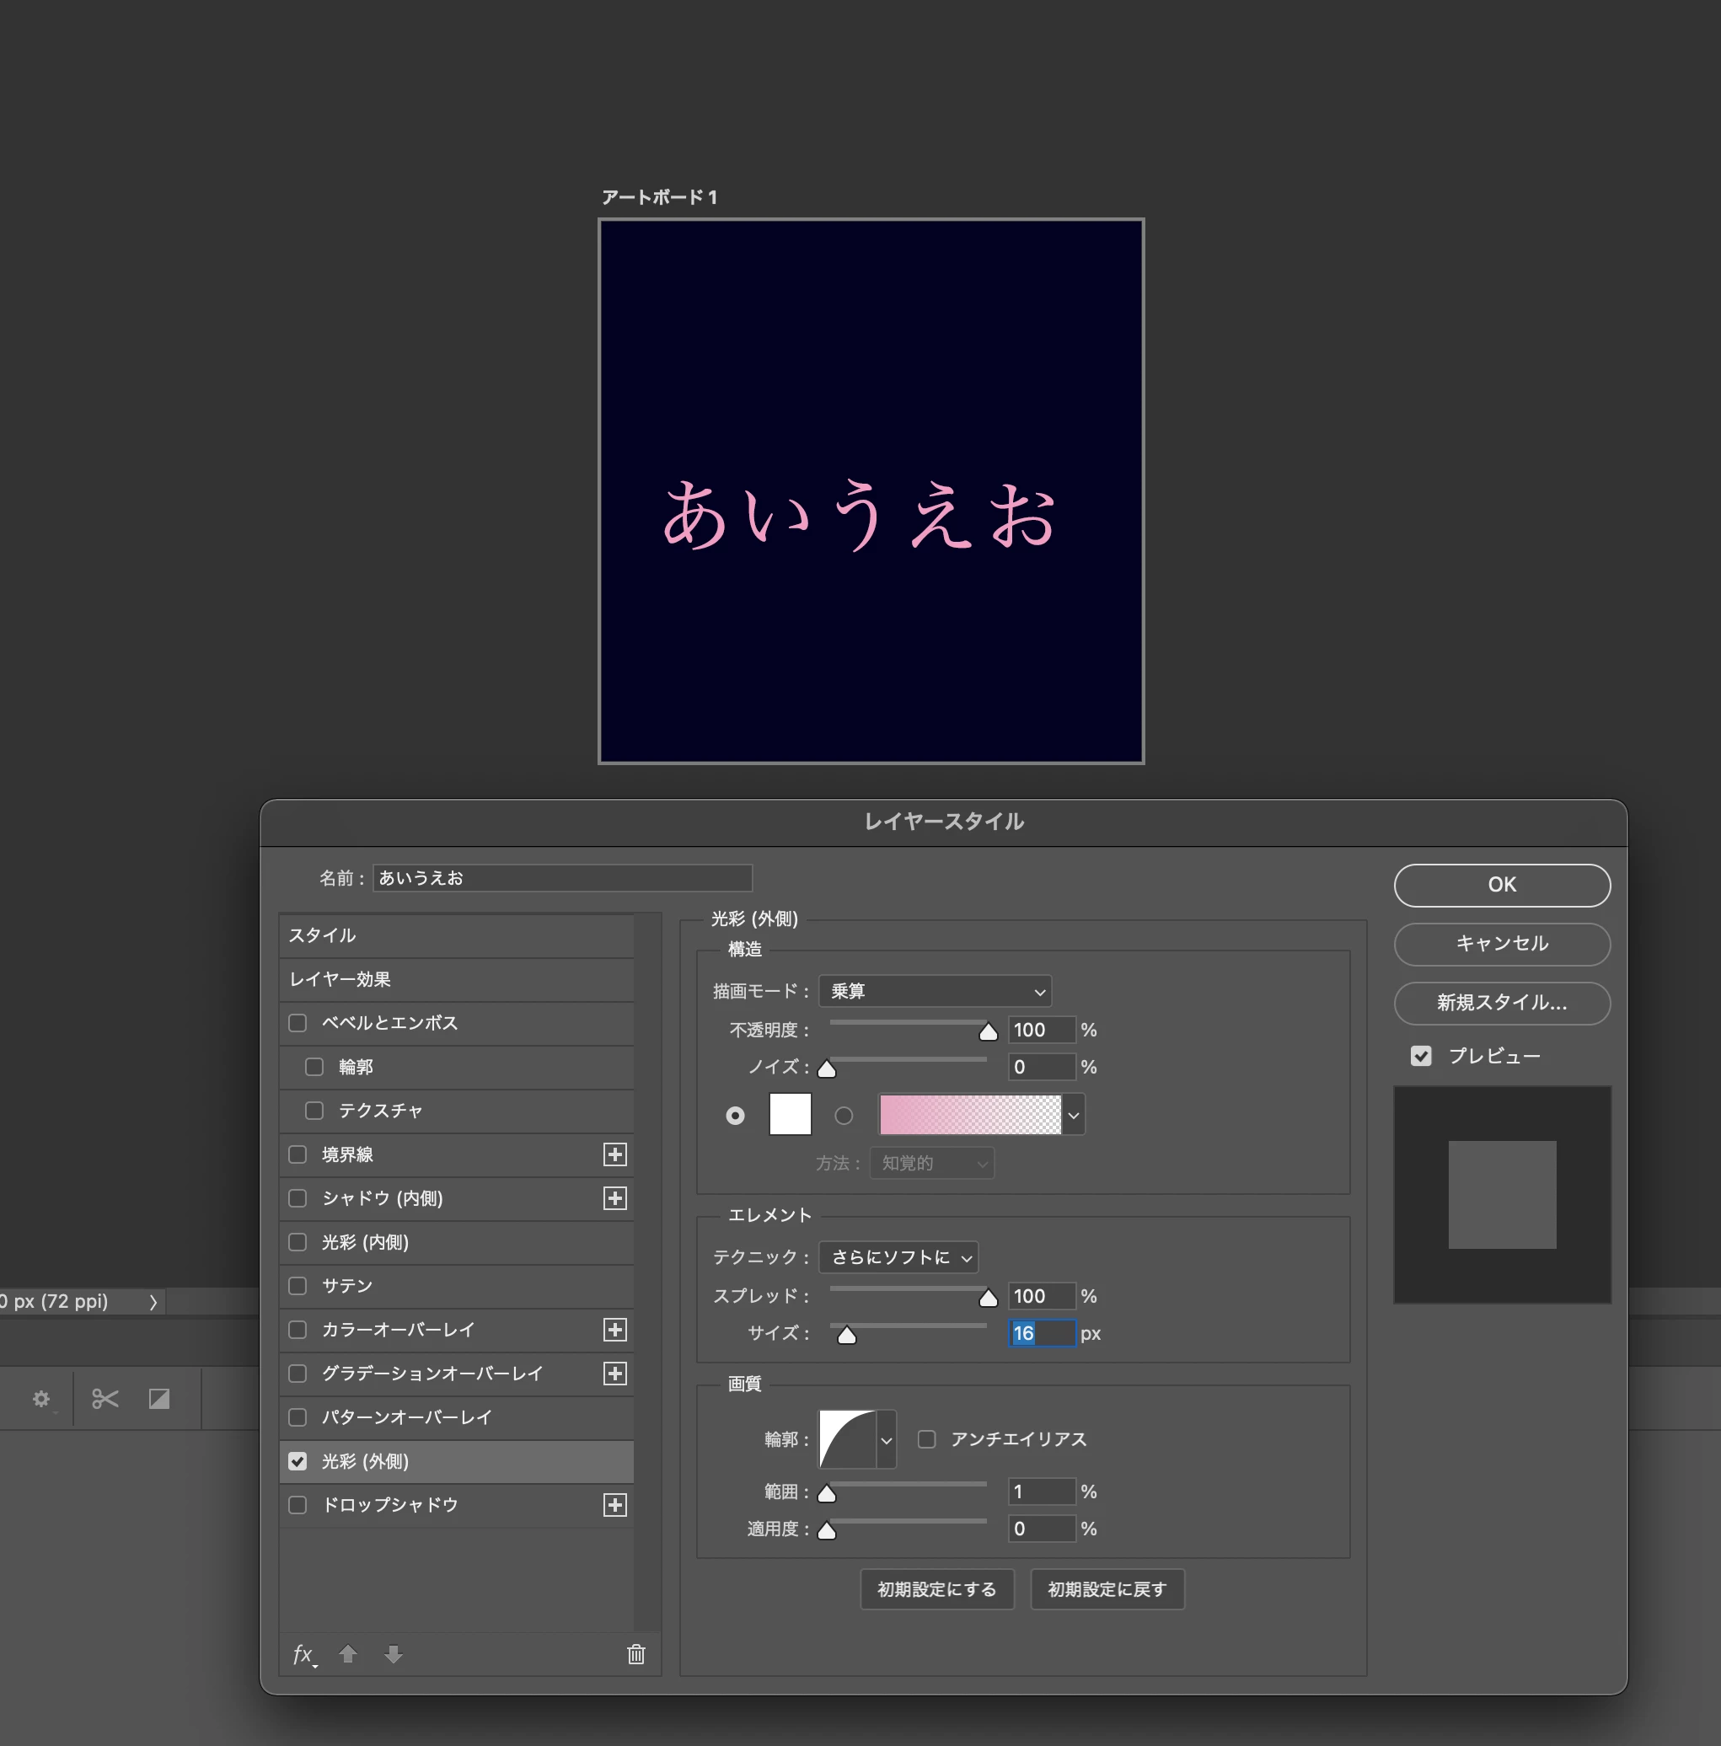Click the 初期設定に戻す button
1721x1746 pixels.
coord(1107,1588)
